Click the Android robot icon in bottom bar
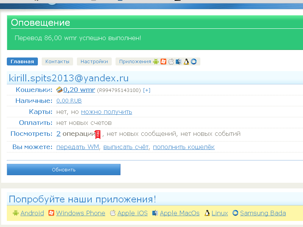The height and width of the screenshot is (227, 303). 16,213
